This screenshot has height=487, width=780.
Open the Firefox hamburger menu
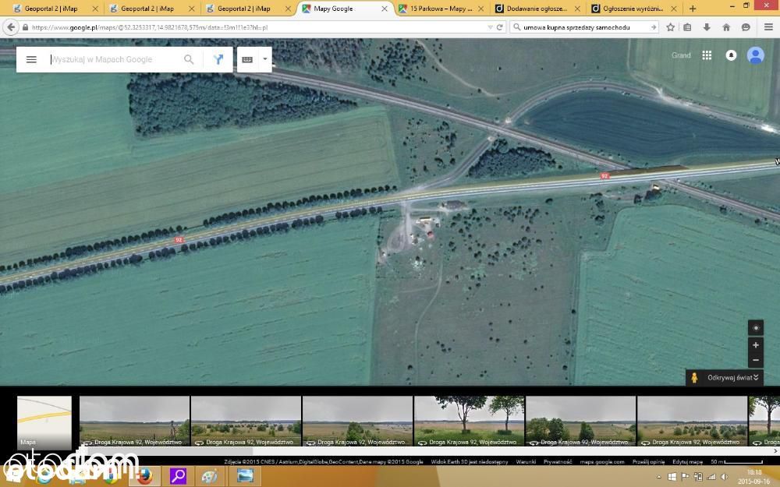768,27
